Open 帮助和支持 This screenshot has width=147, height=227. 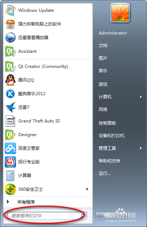(x=109, y=161)
